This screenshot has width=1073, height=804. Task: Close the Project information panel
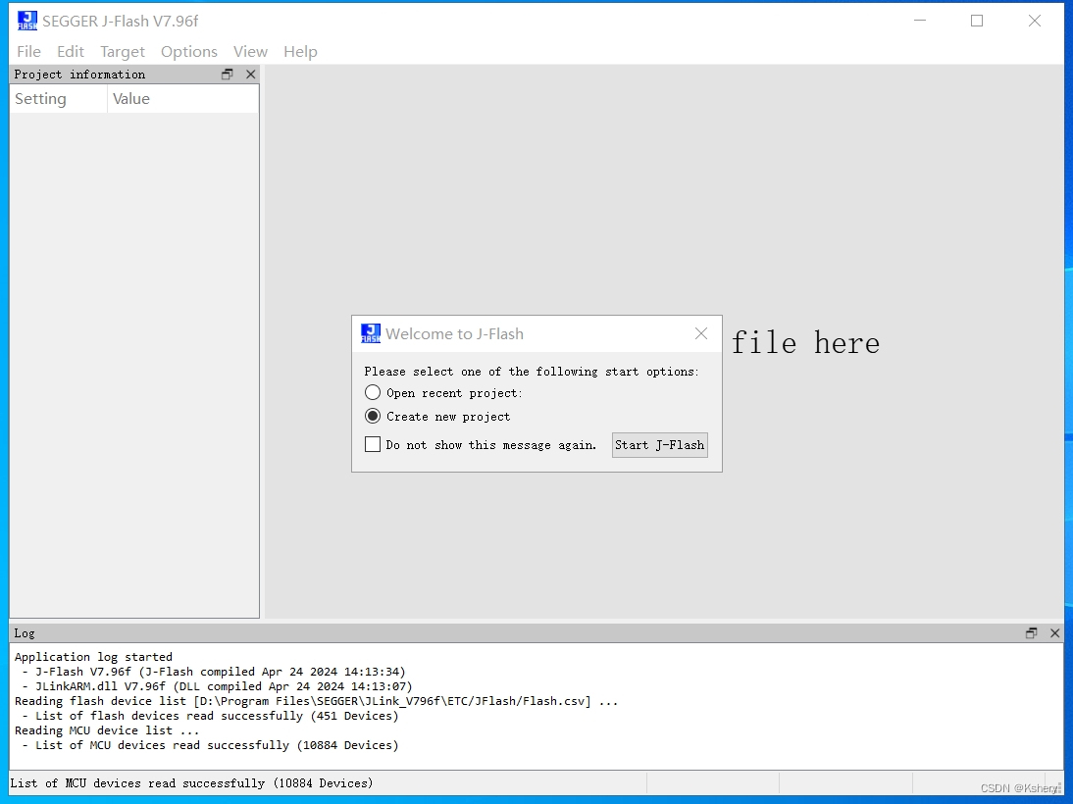click(250, 74)
